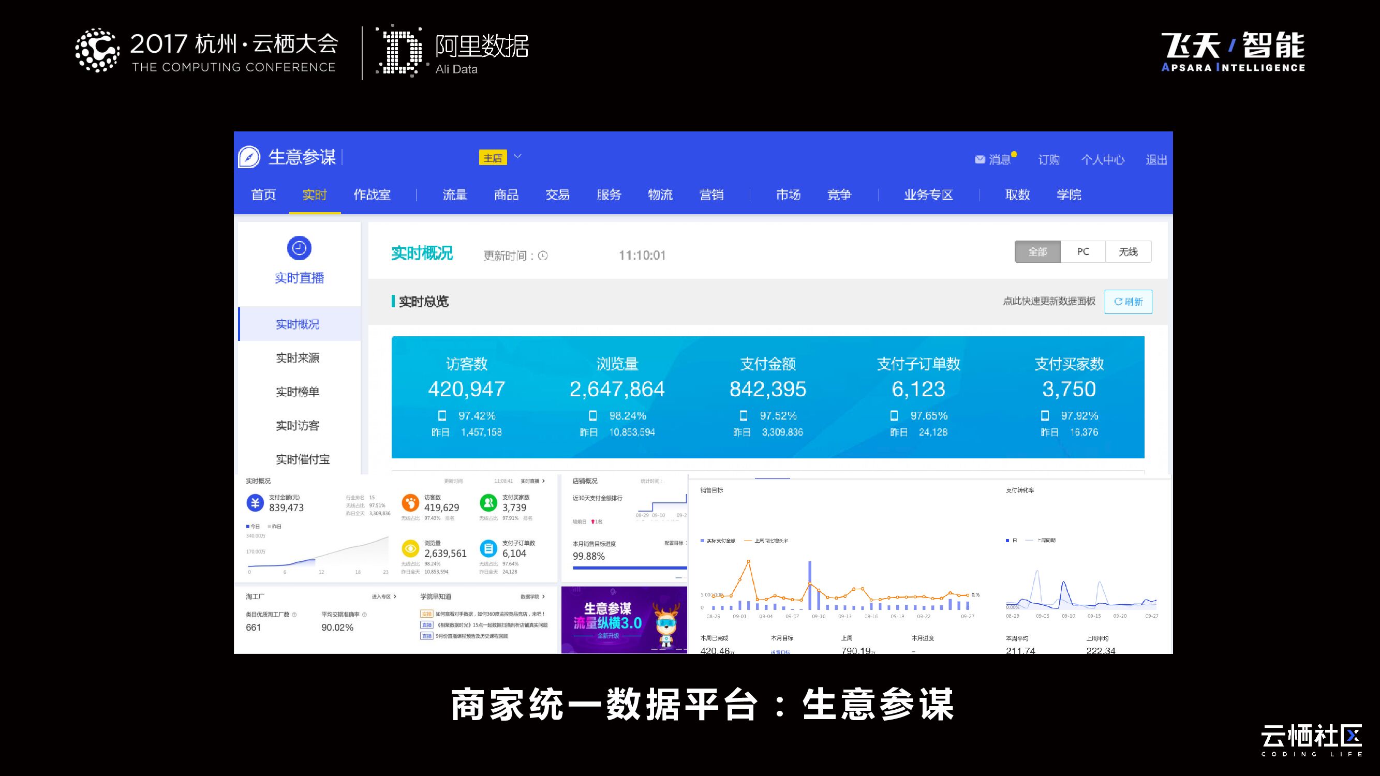Open the 主店 shop dropdown arrow
Screen dimensions: 1380x776
point(517,157)
